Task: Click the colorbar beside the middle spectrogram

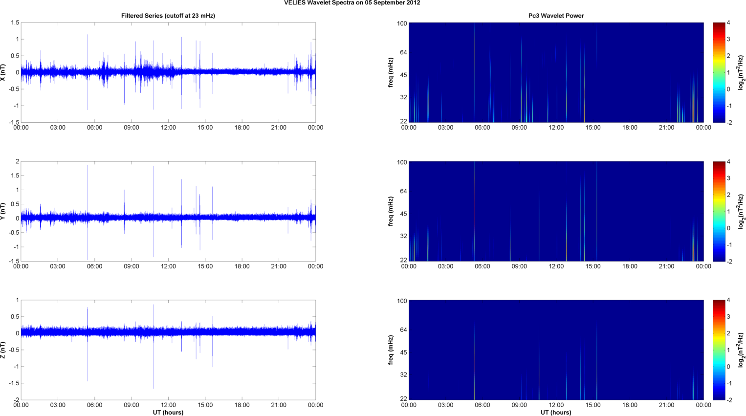Action: pyautogui.click(x=719, y=211)
